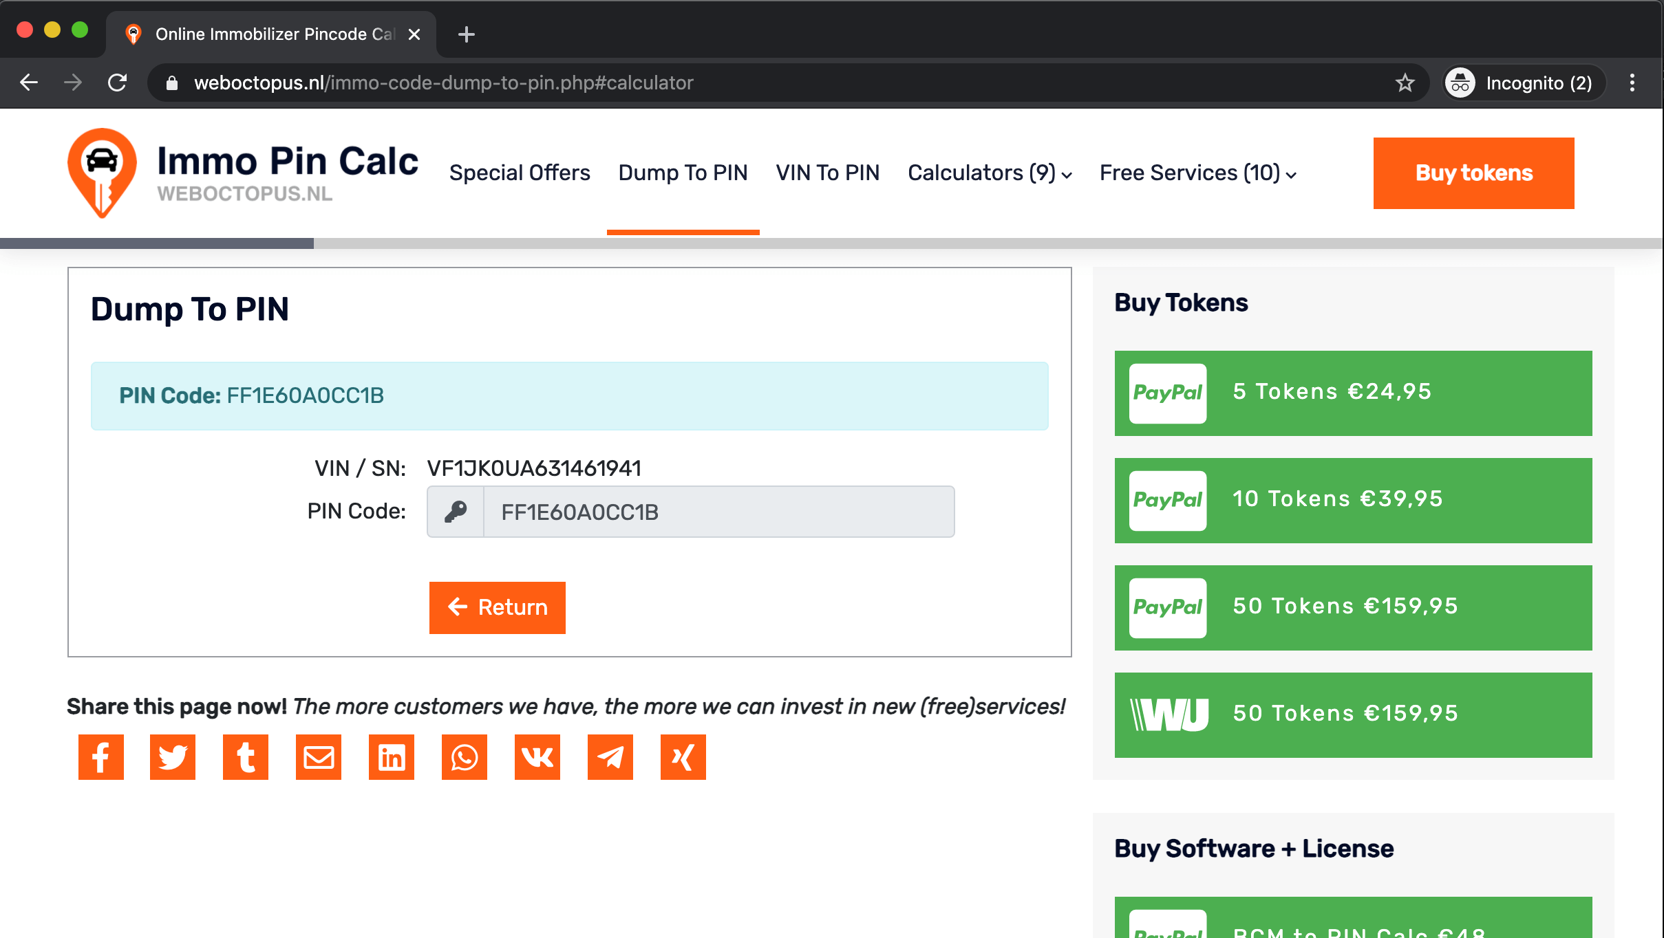Open the Special Offers menu item
This screenshot has width=1664, height=938.
tap(520, 173)
